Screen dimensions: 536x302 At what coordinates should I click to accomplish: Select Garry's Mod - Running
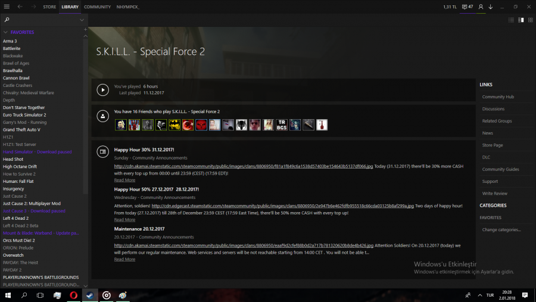(24, 122)
